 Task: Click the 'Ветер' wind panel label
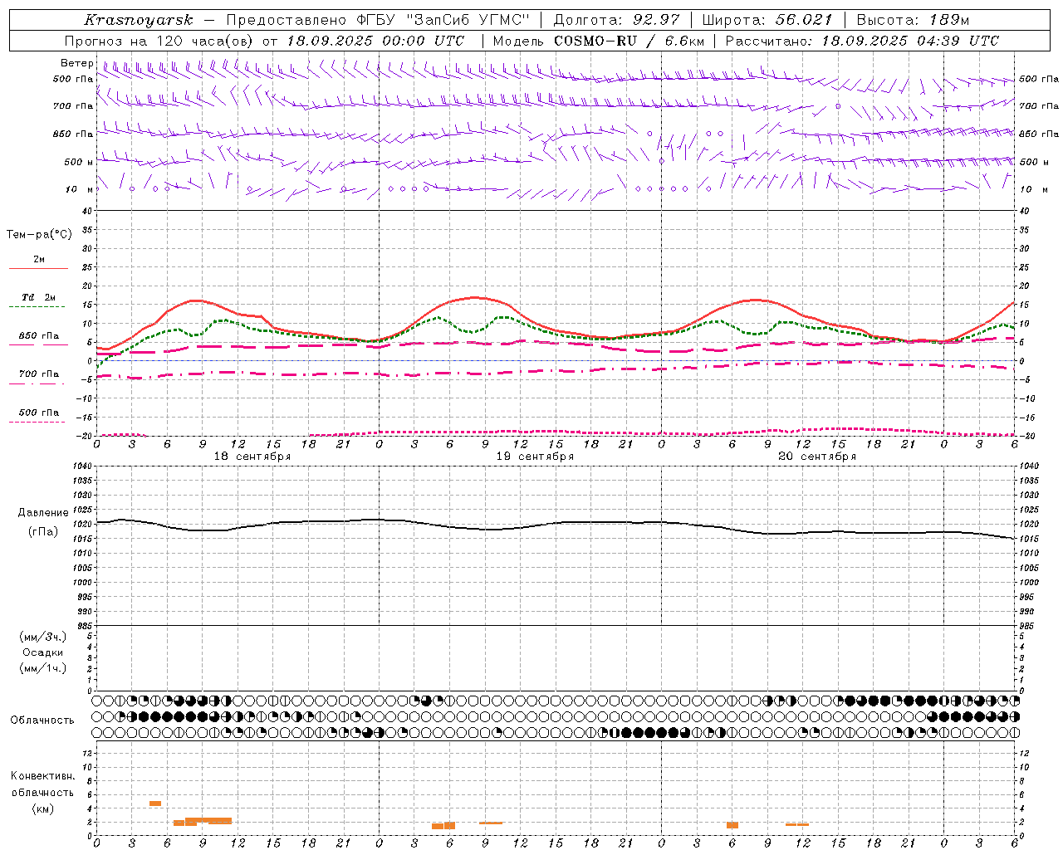coord(76,63)
